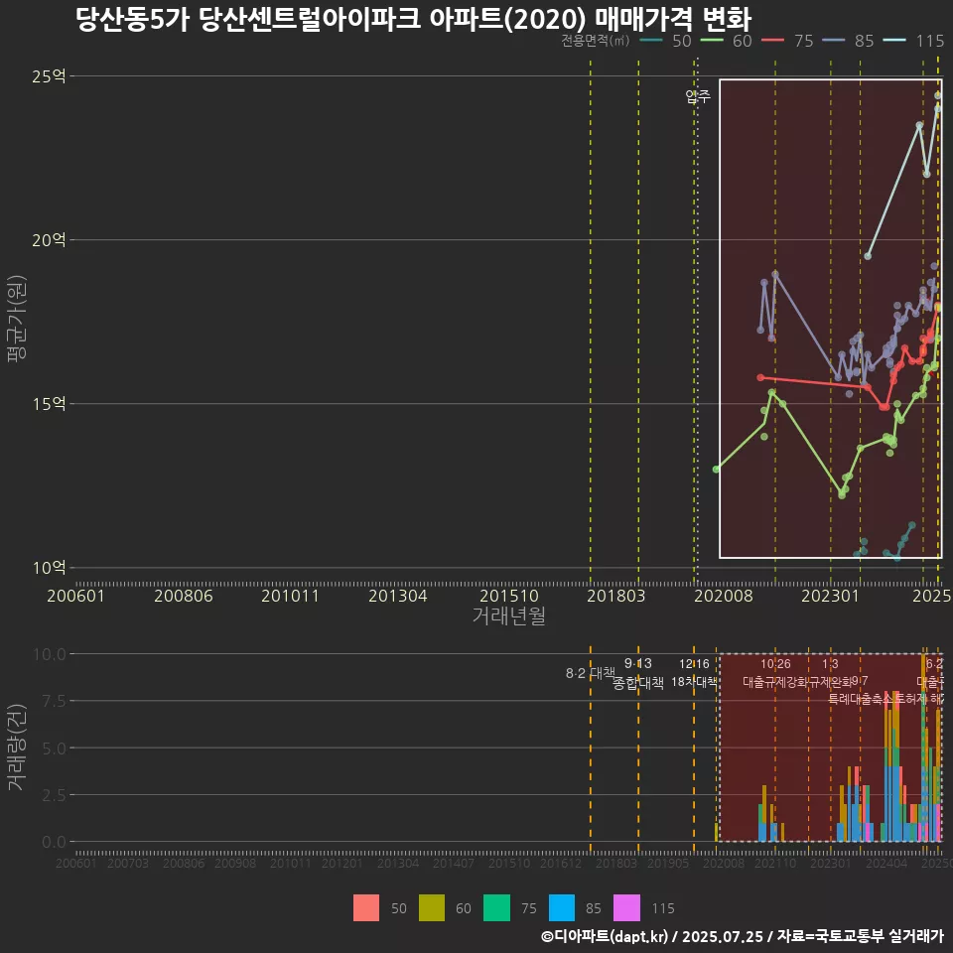The image size is (953, 953).
Task: Click the 15억 price axis label
Action: point(49,404)
